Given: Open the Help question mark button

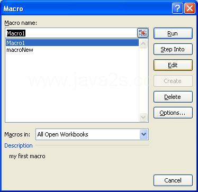Looking at the screenshot, I should click(x=177, y=8).
